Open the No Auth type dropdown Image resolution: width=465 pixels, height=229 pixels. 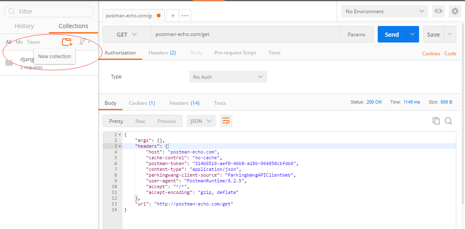228,77
